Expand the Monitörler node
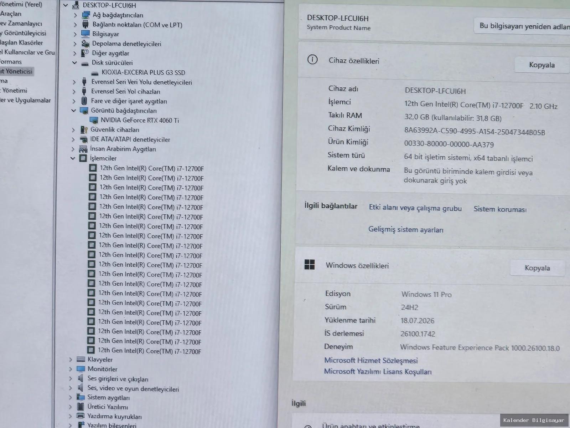570x428 pixels. point(71,369)
